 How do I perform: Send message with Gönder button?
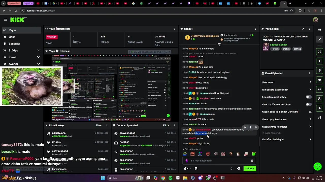coord(250,169)
